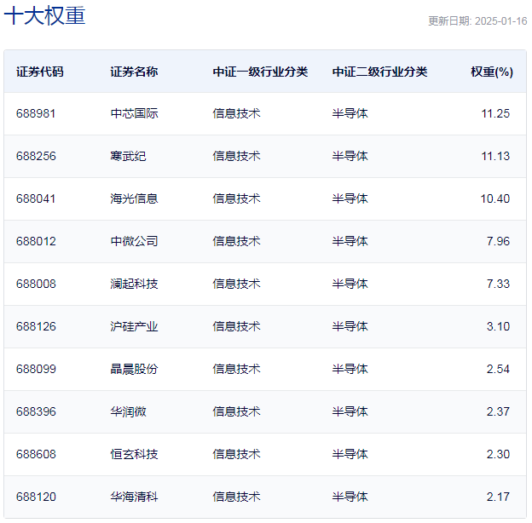The height and width of the screenshot is (523, 532).
Task: Open the 澜起科技 row name
Action: click(x=134, y=284)
